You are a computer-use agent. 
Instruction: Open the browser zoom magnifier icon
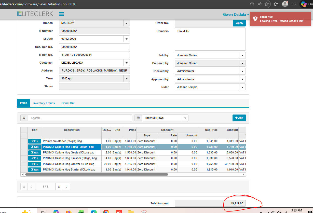point(252,4)
